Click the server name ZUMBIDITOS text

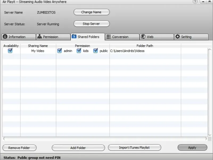point(46,13)
